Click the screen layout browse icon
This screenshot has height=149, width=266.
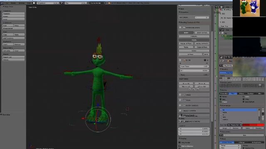point(34,3)
